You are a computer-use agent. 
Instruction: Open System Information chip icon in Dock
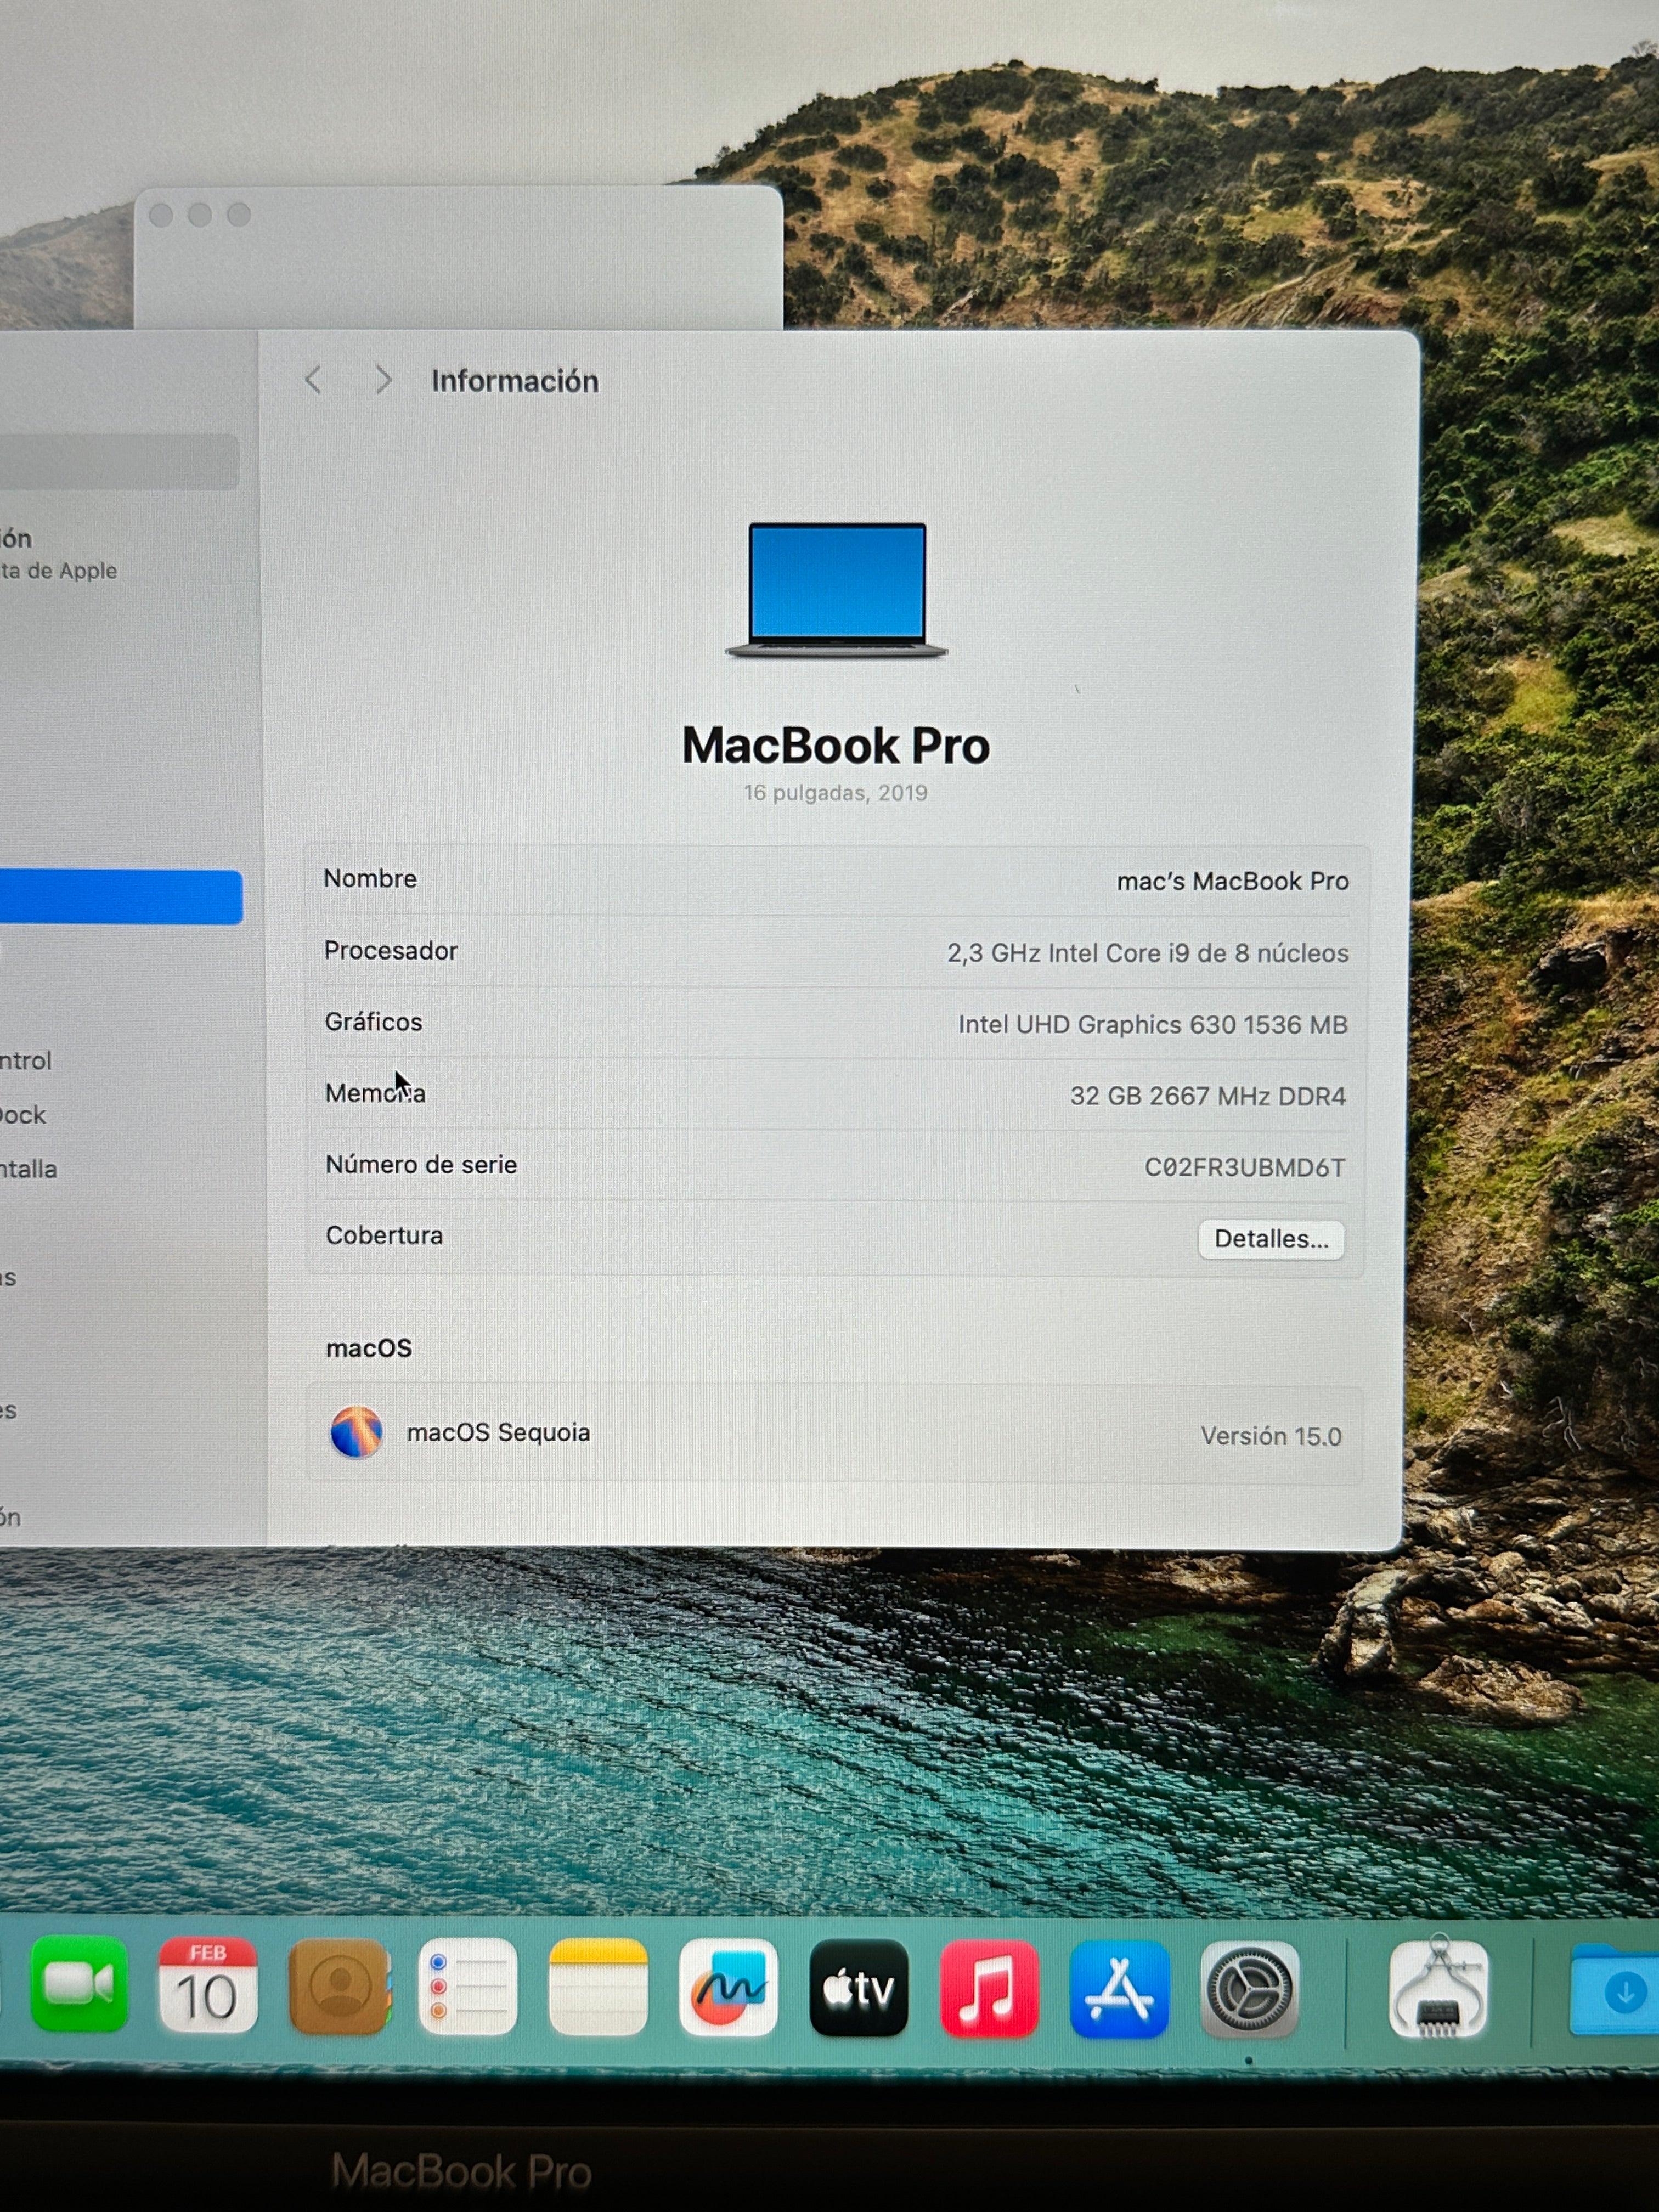tap(1438, 1988)
